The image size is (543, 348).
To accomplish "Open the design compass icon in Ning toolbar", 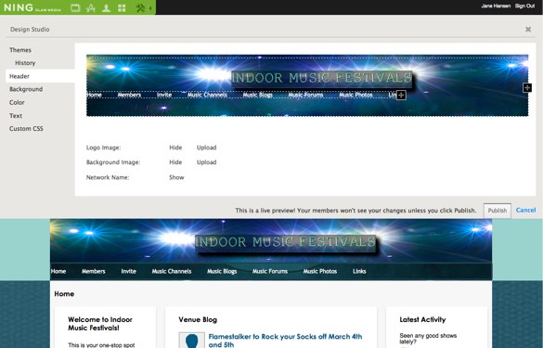I will 91,7.
